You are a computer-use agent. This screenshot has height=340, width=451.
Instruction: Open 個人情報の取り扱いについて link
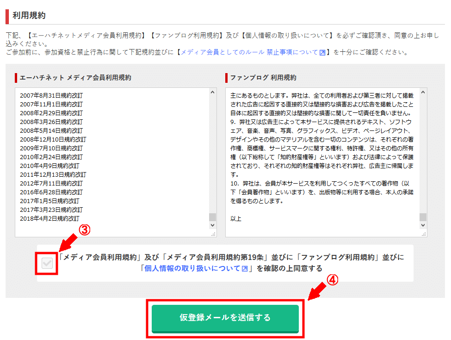pyautogui.click(x=192, y=268)
